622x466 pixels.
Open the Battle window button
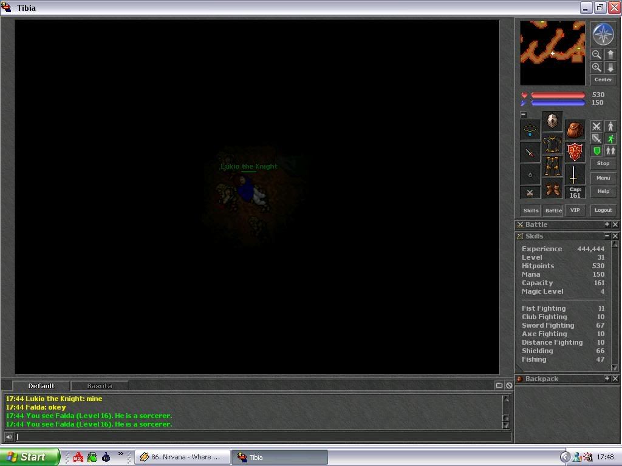pos(553,211)
